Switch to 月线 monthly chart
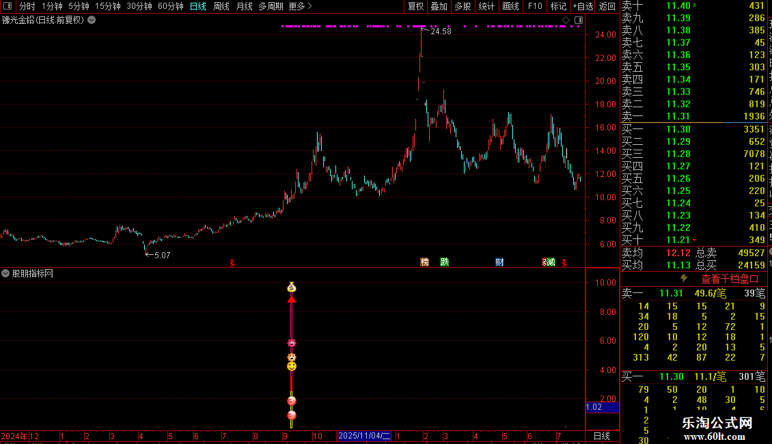Image resolution: width=772 pixels, height=444 pixels. pyautogui.click(x=244, y=6)
